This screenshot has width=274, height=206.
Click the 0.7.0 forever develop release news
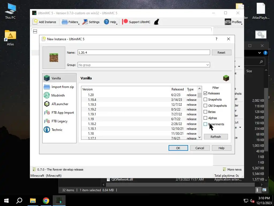pyautogui.click(x=58, y=170)
